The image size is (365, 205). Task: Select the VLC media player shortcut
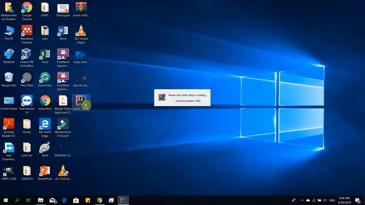click(81, 34)
